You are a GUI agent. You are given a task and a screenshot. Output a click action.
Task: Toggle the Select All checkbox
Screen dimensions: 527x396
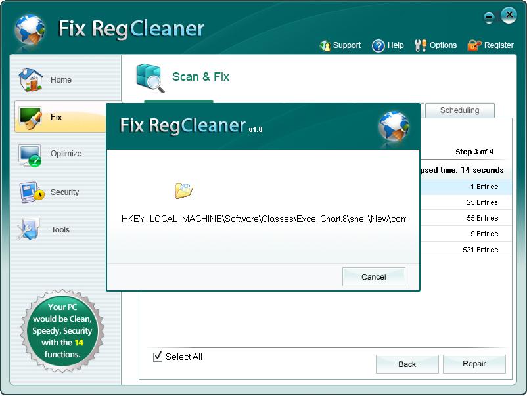coord(158,357)
